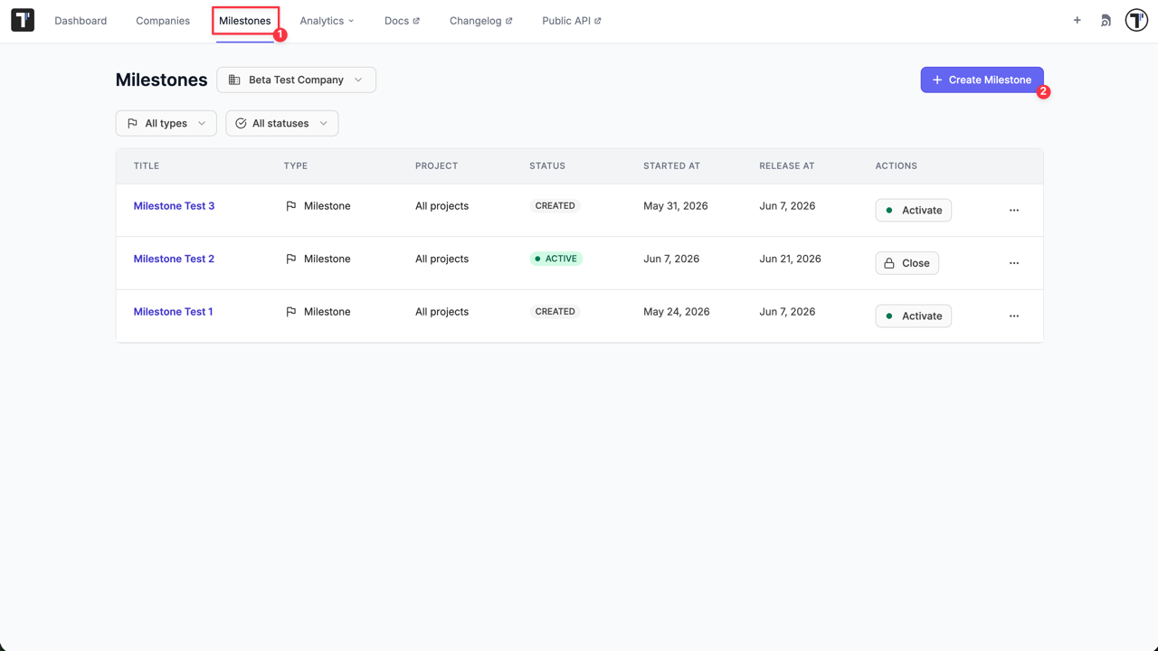
Task: Click the flag icon in Milestone Test 2 row
Action: pos(291,259)
